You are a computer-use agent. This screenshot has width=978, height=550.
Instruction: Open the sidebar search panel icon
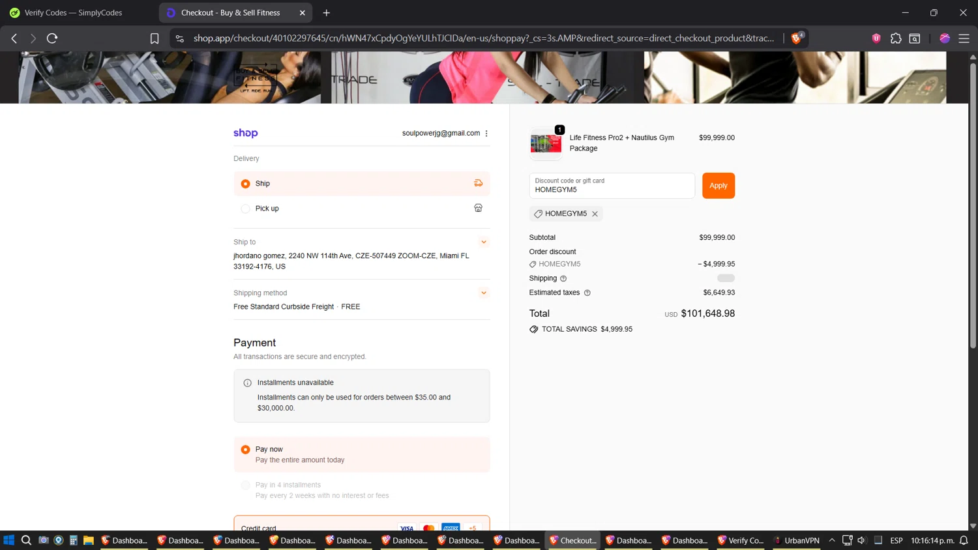tap(915, 38)
